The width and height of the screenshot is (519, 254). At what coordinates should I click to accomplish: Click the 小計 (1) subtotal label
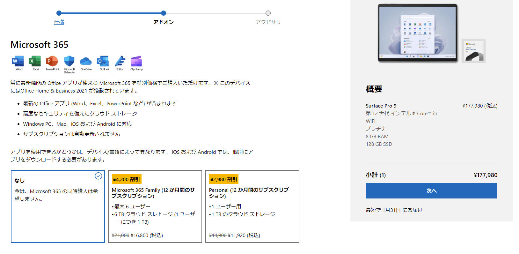pyautogui.click(x=376, y=175)
